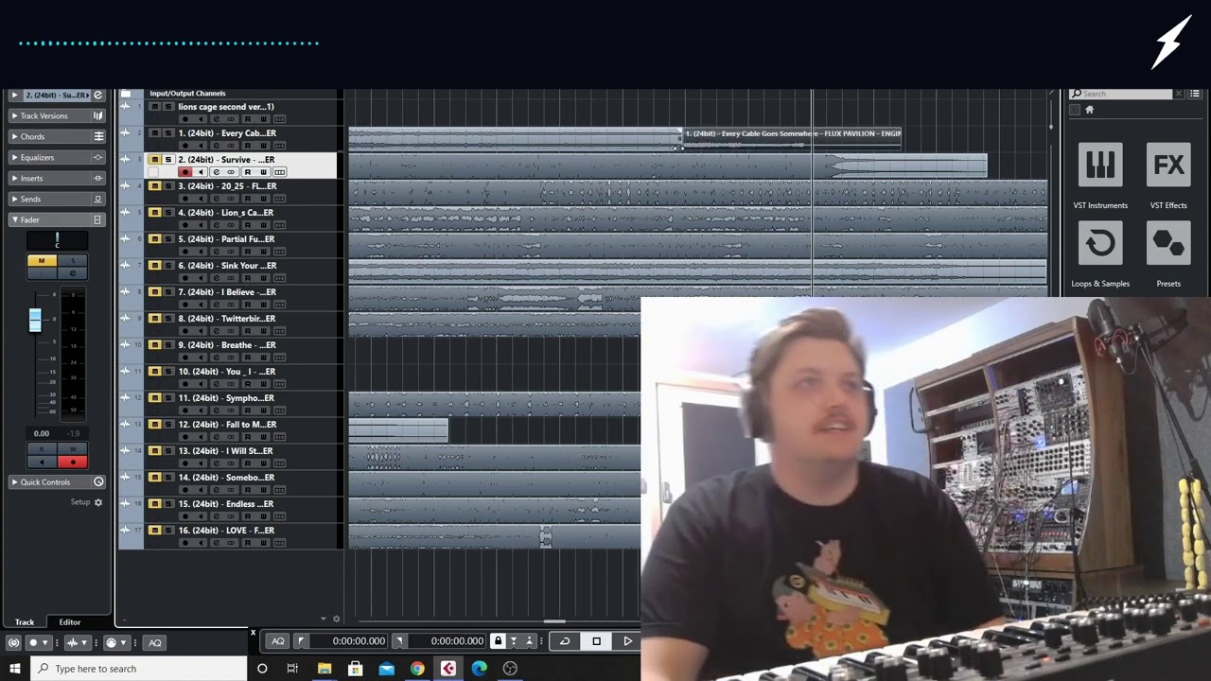Toggle inspector record enable red button
Image resolution: width=1211 pixels, height=681 pixels.
pyautogui.click(x=72, y=462)
